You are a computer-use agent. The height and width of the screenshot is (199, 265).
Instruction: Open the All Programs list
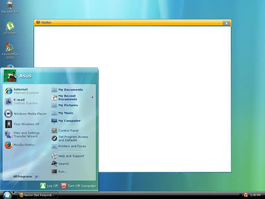26,176
